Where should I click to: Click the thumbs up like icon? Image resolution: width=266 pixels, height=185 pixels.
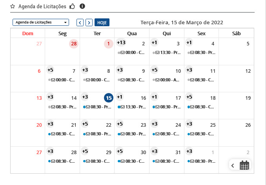coord(72,6)
